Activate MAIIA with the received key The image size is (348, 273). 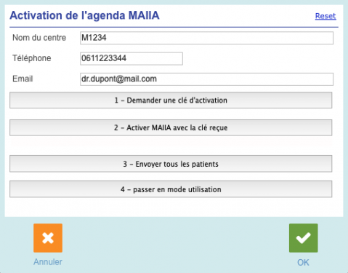tap(171, 127)
